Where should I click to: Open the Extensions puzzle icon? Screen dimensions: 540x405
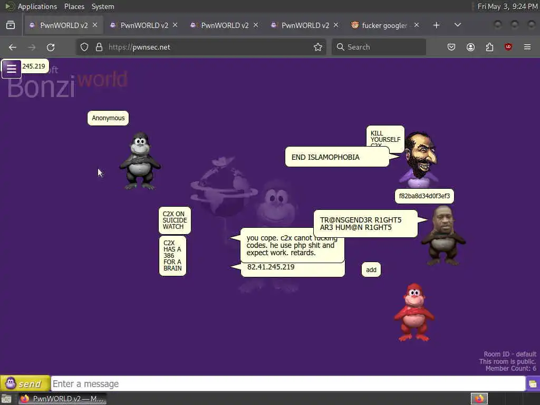pyautogui.click(x=489, y=47)
